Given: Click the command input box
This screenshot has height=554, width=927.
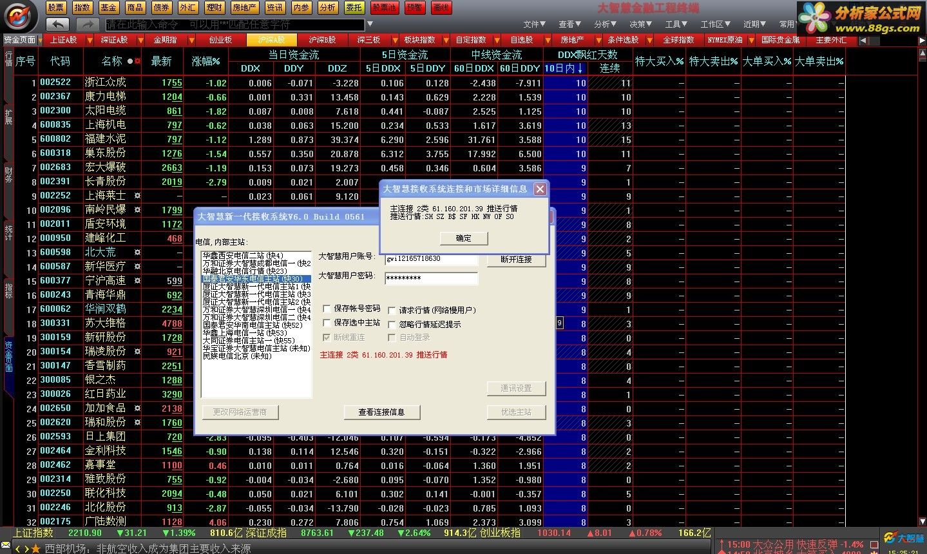Looking at the screenshot, I should tap(234, 24).
